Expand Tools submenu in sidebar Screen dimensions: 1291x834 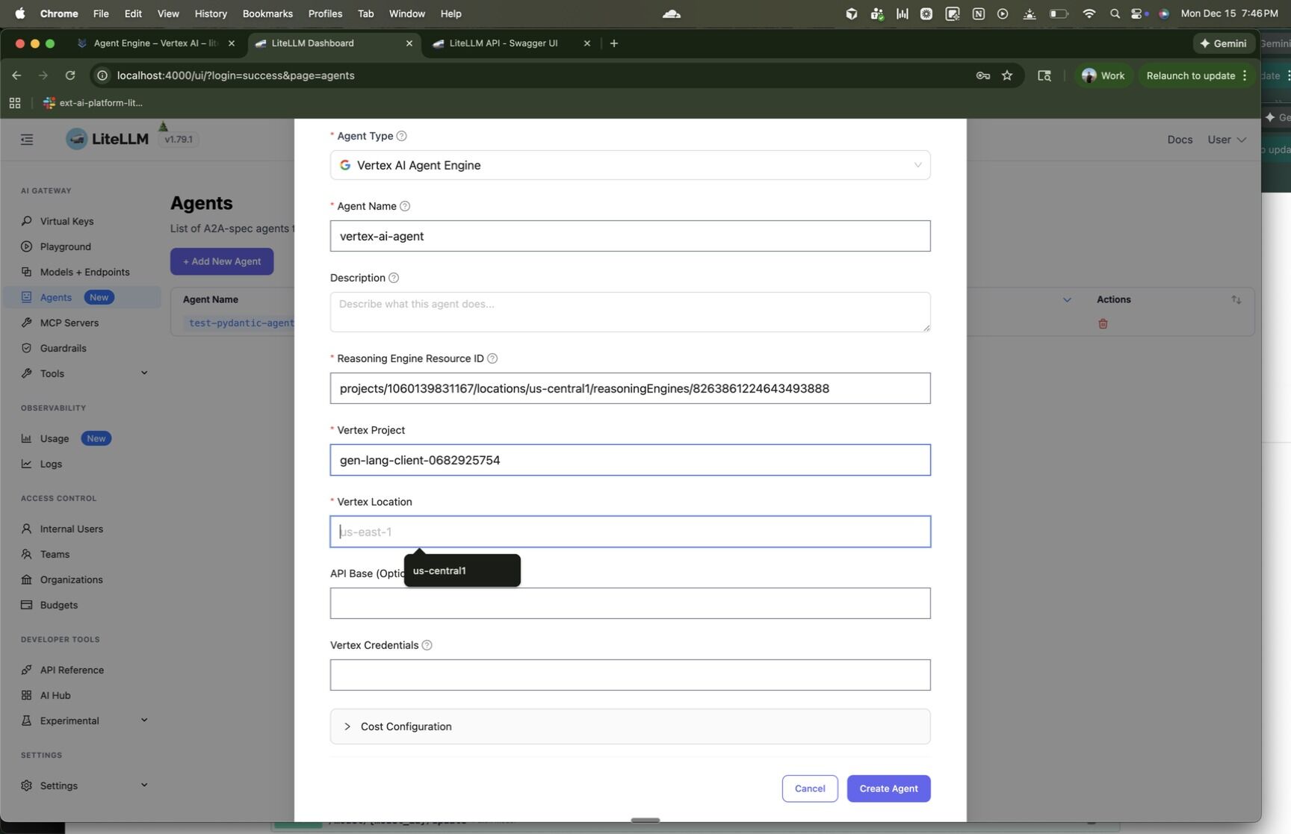(x=144, y=373)
